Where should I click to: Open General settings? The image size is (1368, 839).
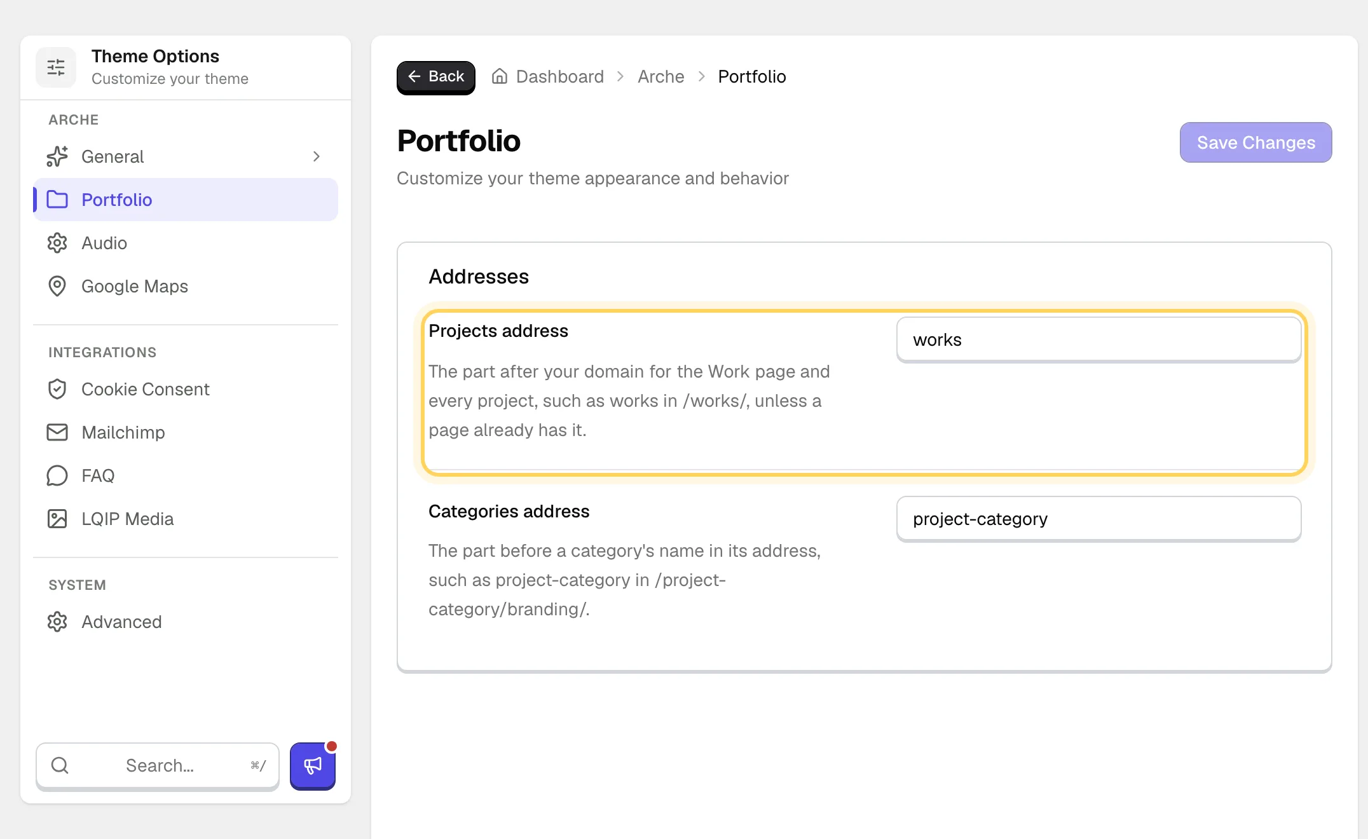[x=186, y=156]
